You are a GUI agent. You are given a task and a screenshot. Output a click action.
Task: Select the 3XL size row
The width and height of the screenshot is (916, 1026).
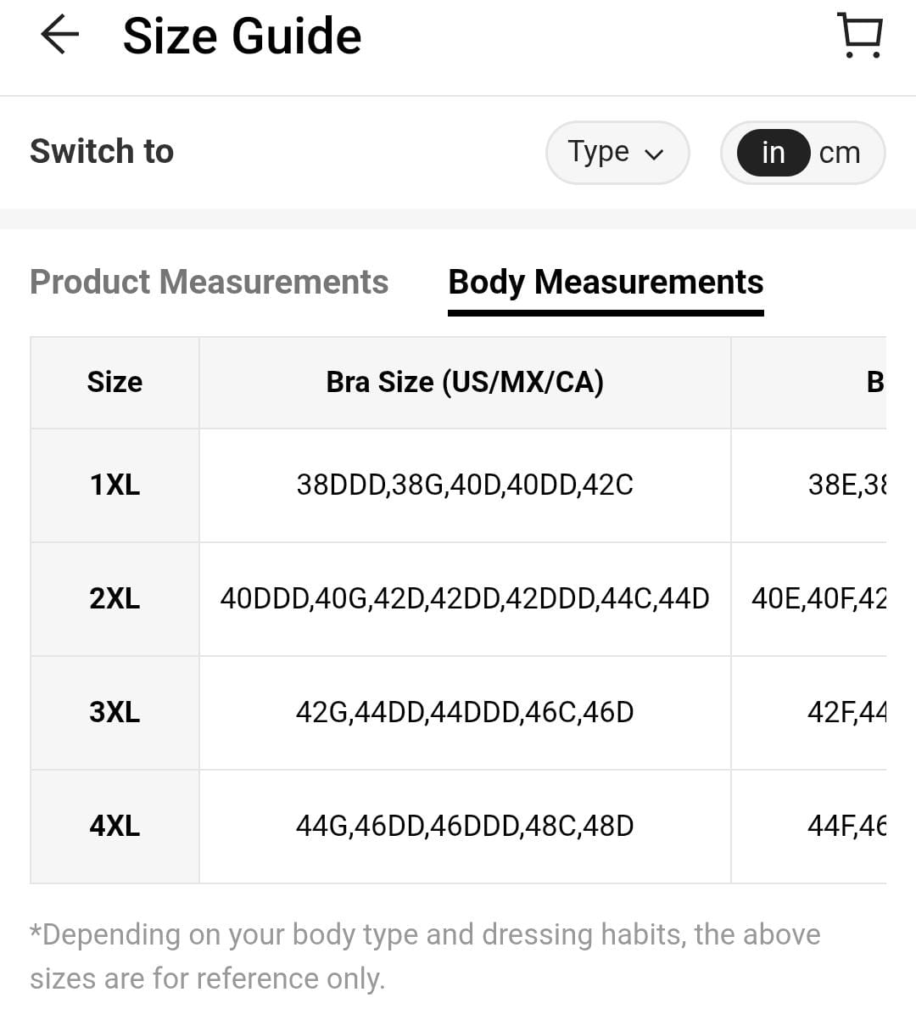(114, 712)
